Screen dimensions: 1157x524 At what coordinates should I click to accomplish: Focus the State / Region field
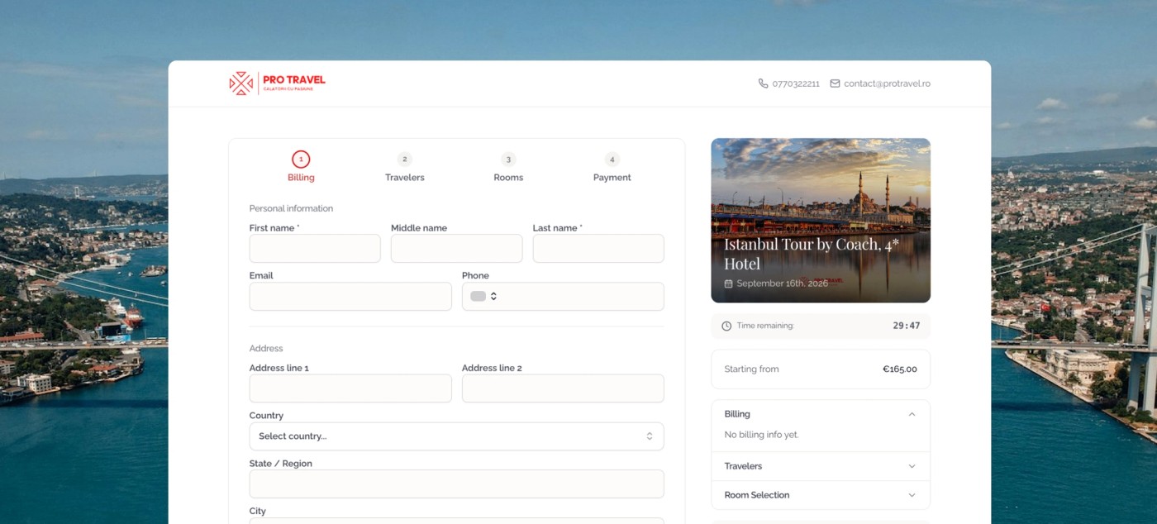click(456, 484)
